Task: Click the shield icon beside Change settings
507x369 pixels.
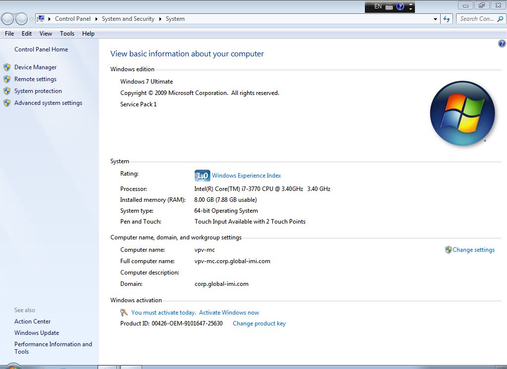Action: (448, 250)
